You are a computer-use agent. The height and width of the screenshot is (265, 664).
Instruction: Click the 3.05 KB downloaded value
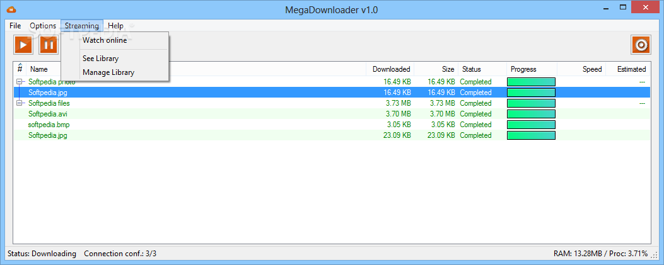[x=399, y=125]
